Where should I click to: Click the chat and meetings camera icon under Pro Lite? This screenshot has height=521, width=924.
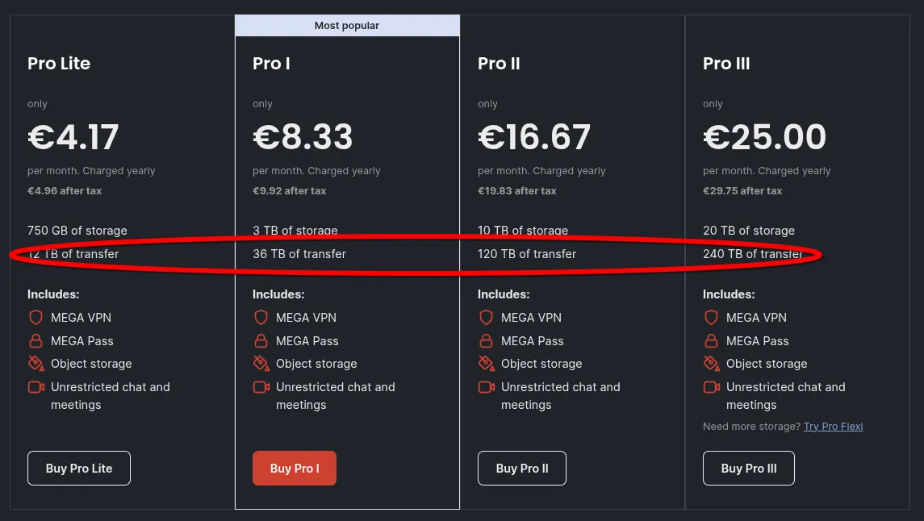click(36, 387)
